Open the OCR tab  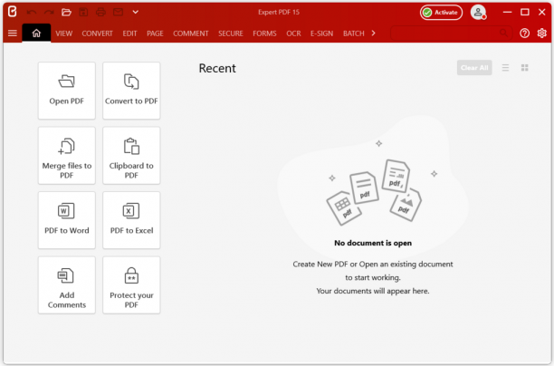point(293,34)
